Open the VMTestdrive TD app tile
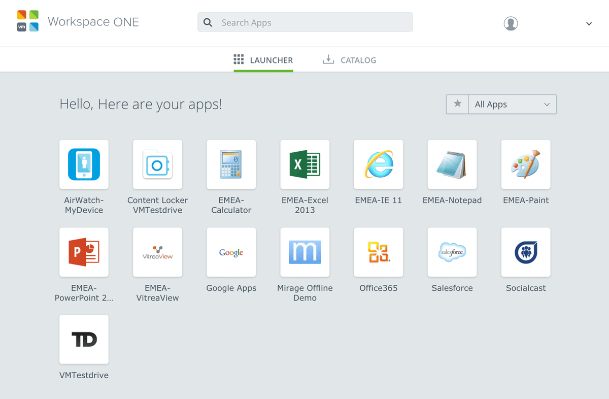This screenshot has height=399, width=609. pos(84,340)
